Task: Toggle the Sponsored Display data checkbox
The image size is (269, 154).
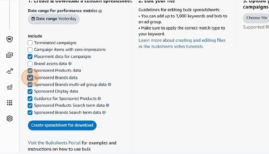Action: point(30,91)
